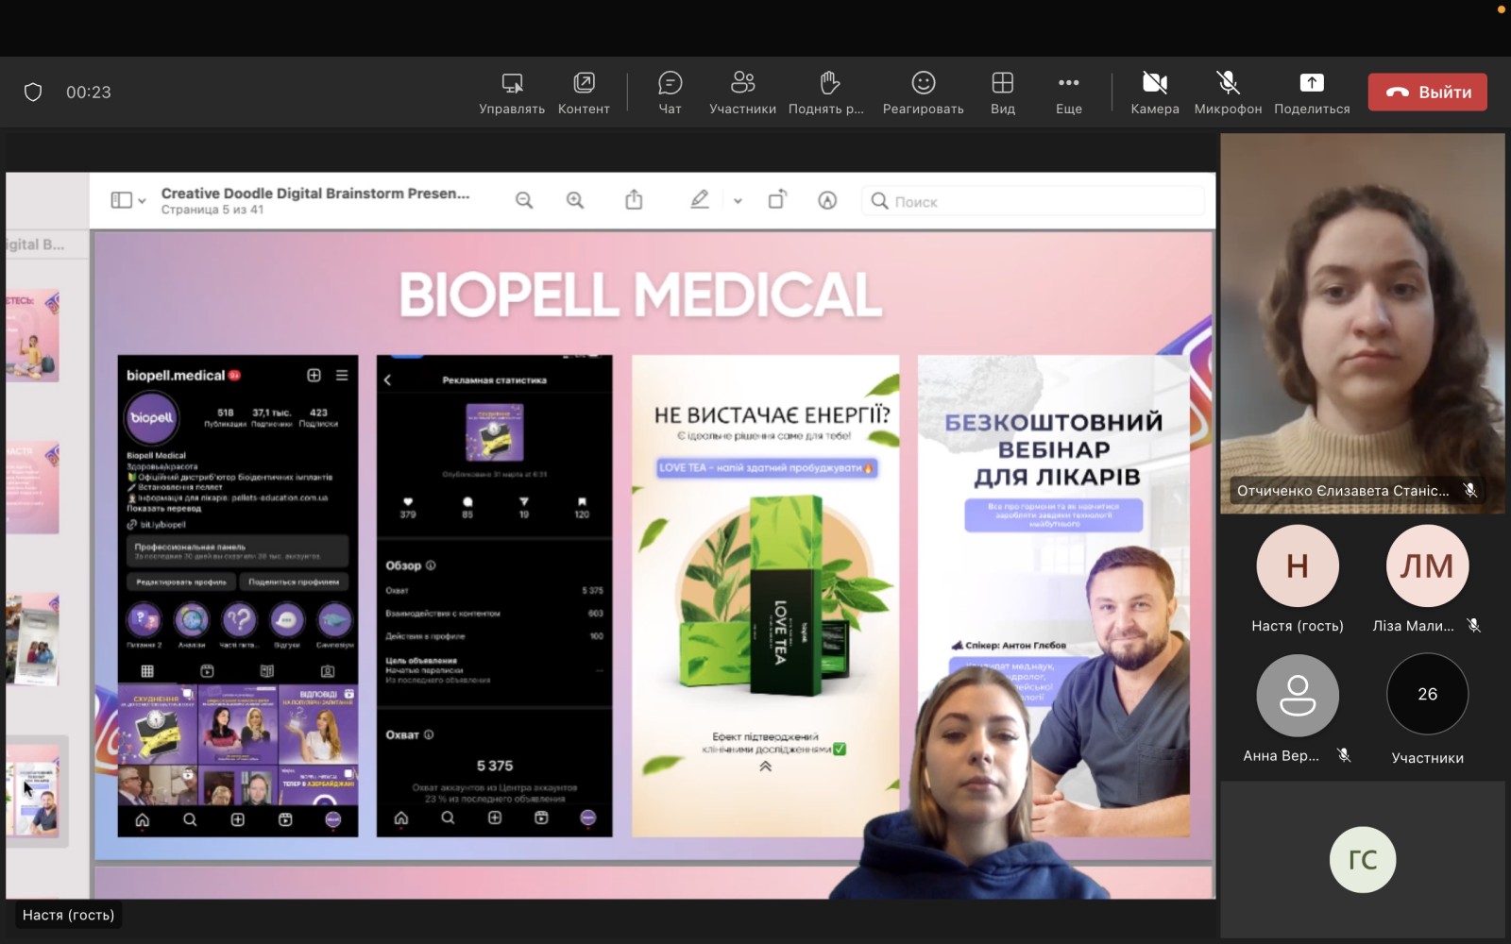Zoom out in the shared PDF viewer
1511x944 pixels.
524,200
